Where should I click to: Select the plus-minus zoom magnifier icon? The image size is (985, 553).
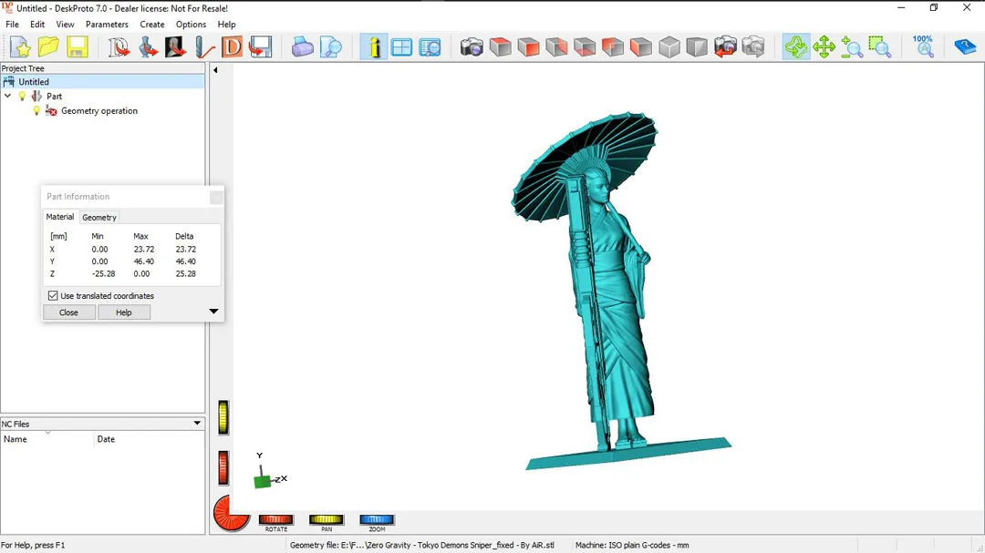[x=853, y=47]
